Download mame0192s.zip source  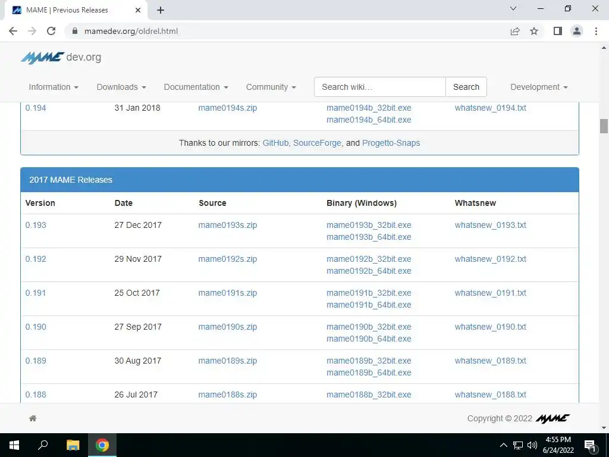[228, 259]
